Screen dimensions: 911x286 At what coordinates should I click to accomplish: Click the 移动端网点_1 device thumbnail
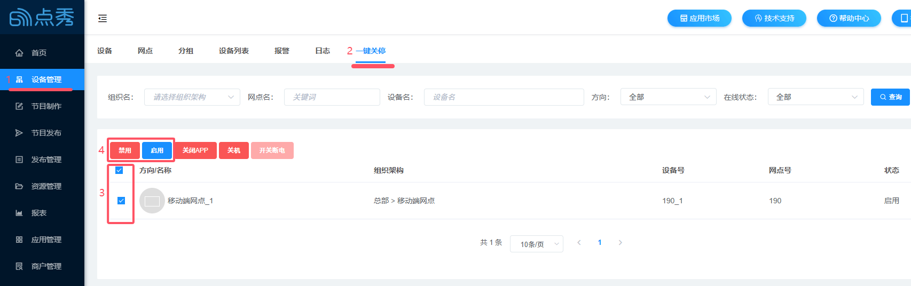click(152, 201)
